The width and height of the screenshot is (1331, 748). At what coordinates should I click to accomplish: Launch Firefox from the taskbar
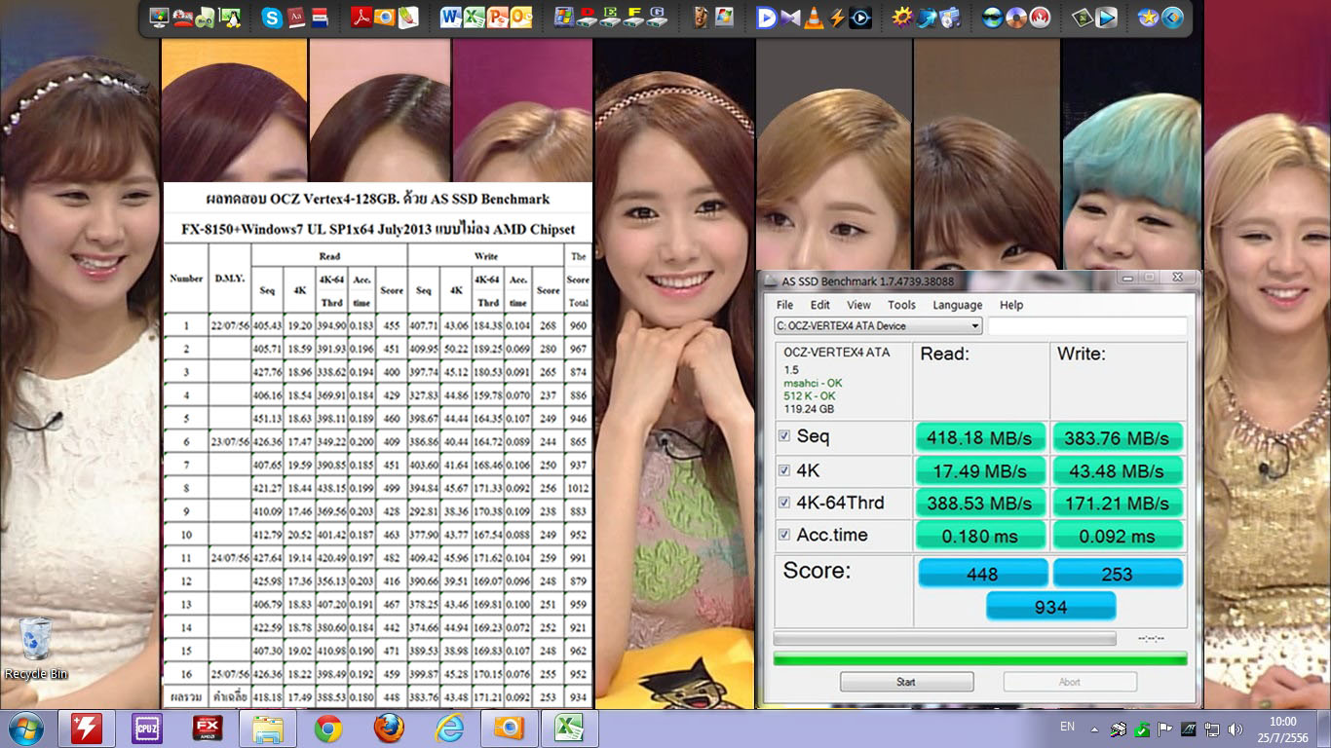point(388,729)
